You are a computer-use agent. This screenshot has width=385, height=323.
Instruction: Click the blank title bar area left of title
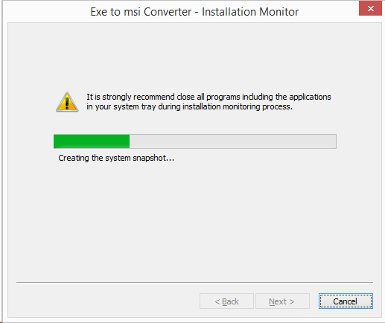[46, 12]
